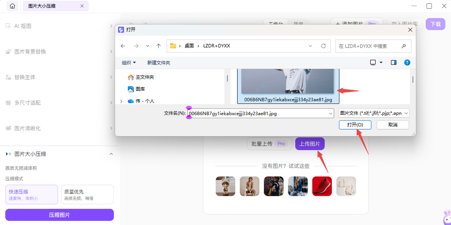Expand the 伟 - 个人 tree node
The height and width of the screenshot is (225, 451).
[121, 101]
